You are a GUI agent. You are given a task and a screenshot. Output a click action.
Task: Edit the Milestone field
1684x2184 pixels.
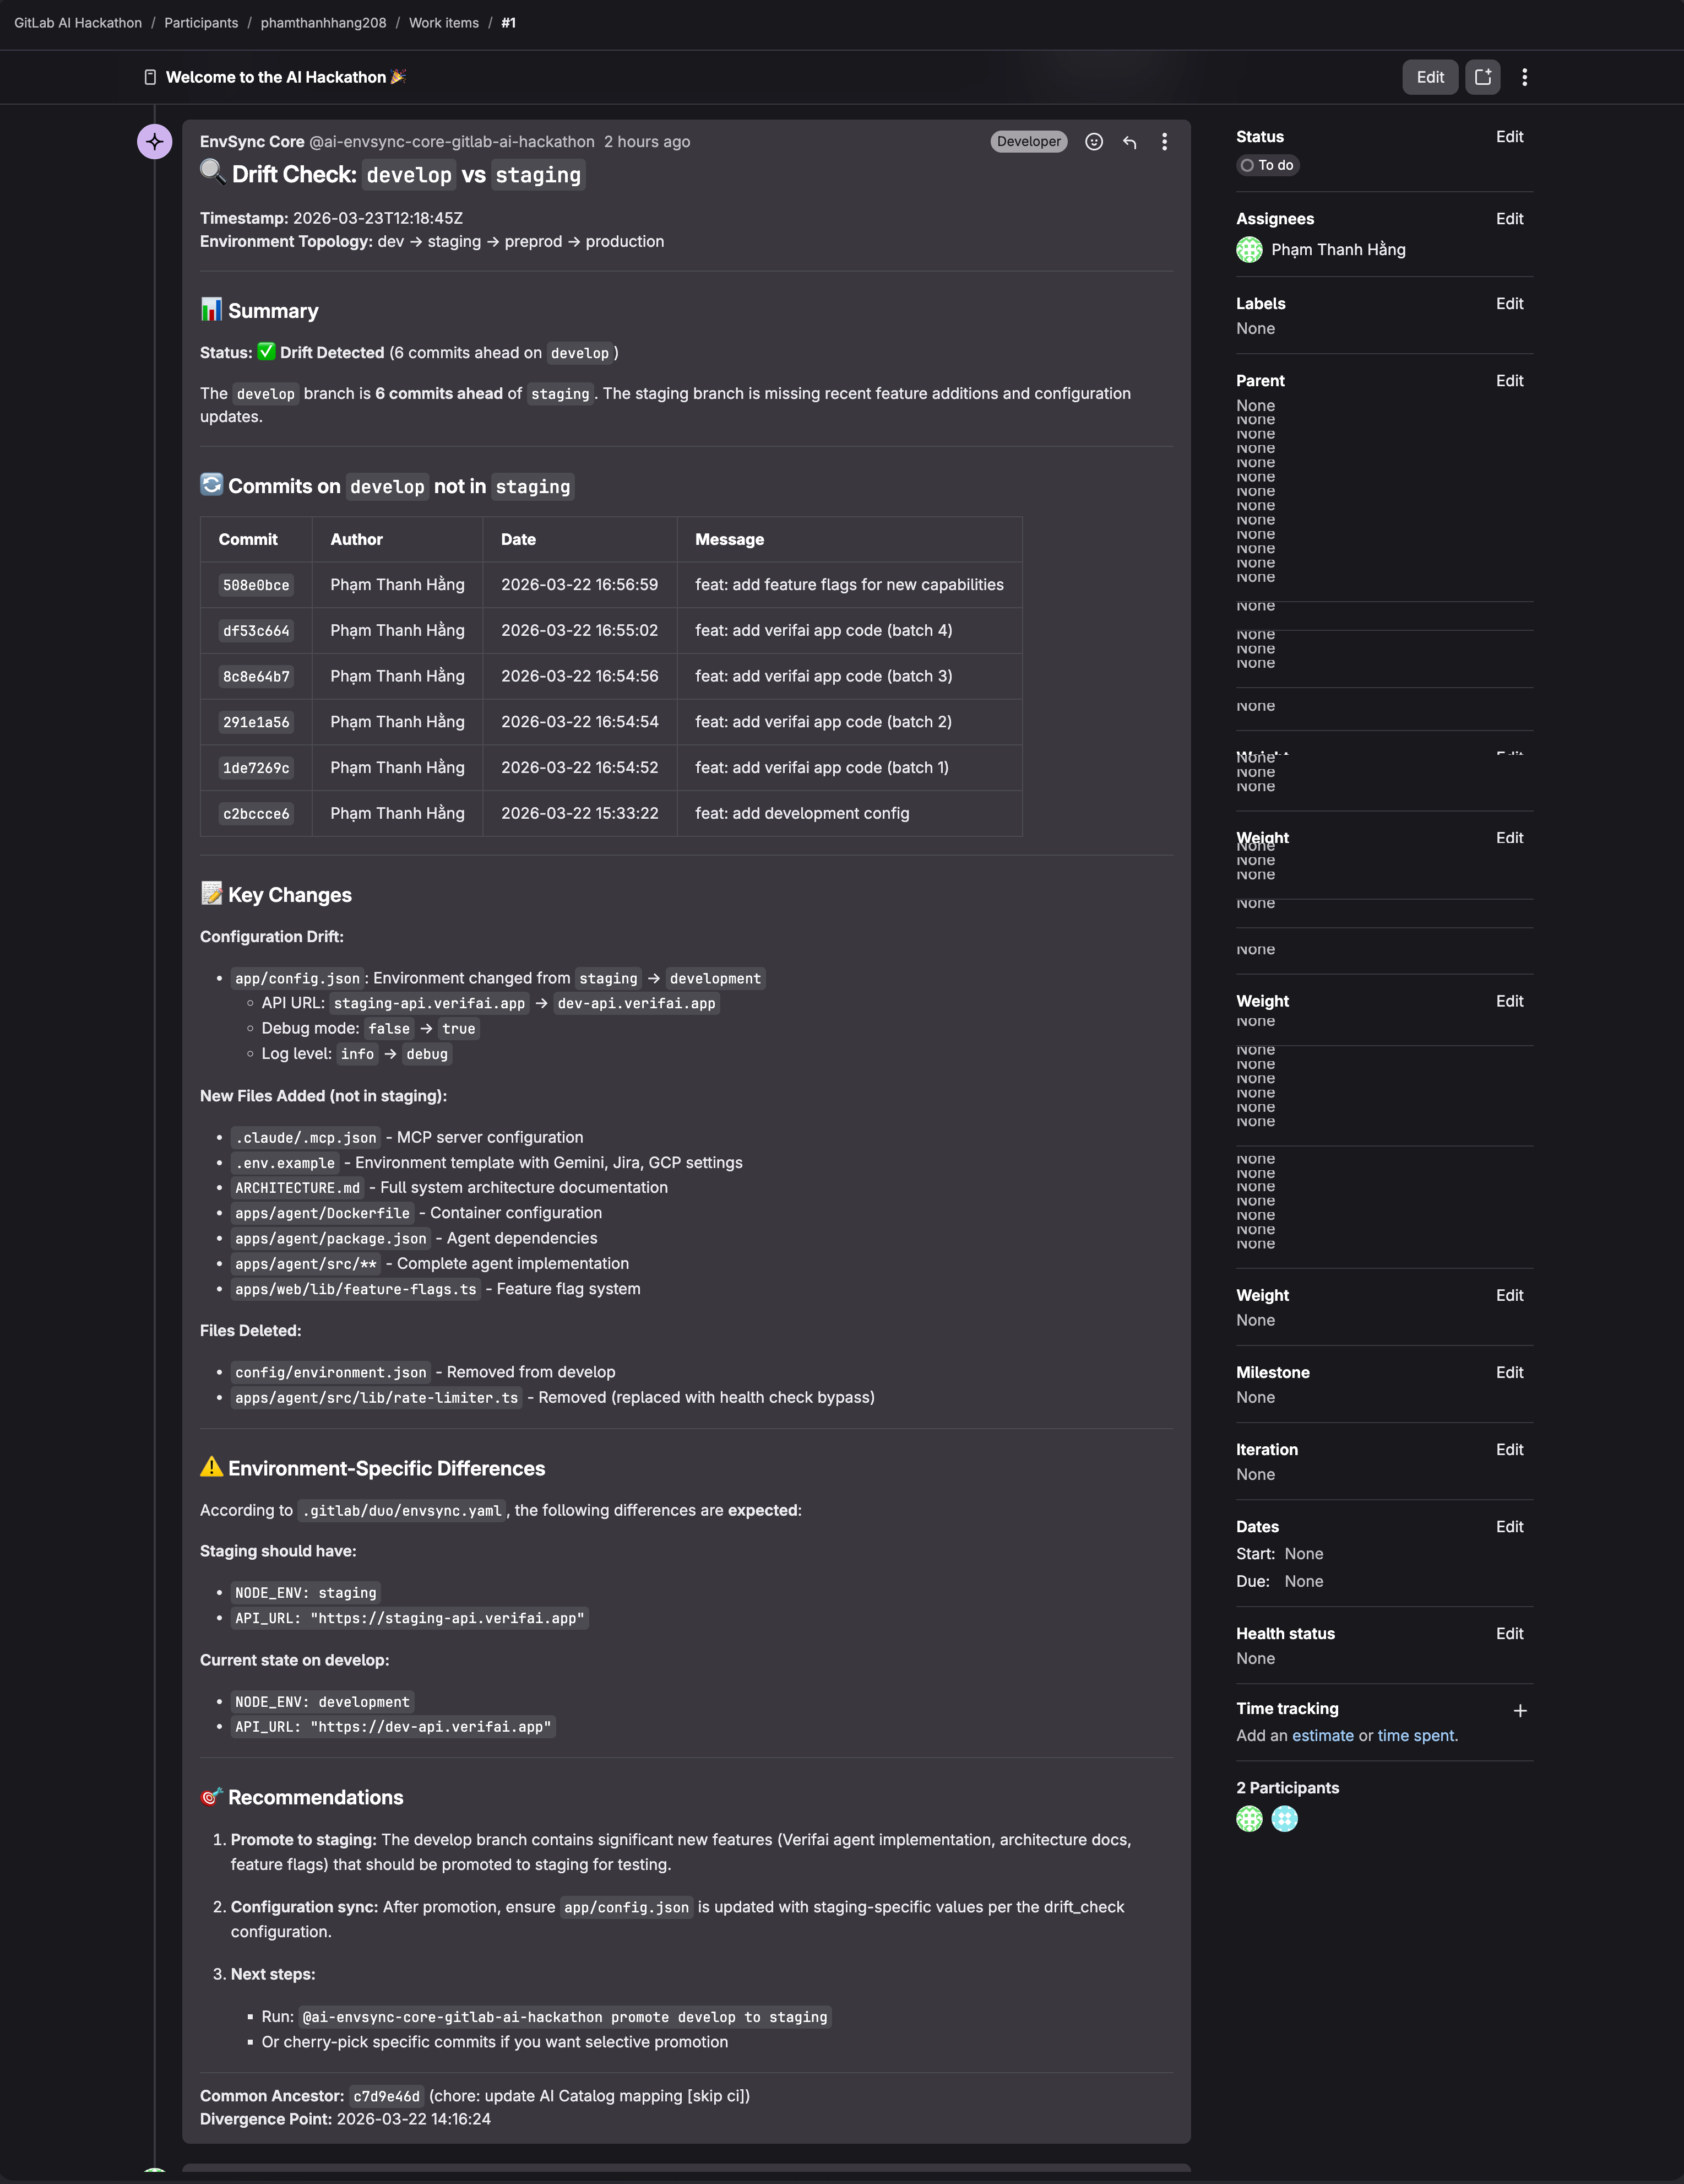(x=1509, y=1373)
